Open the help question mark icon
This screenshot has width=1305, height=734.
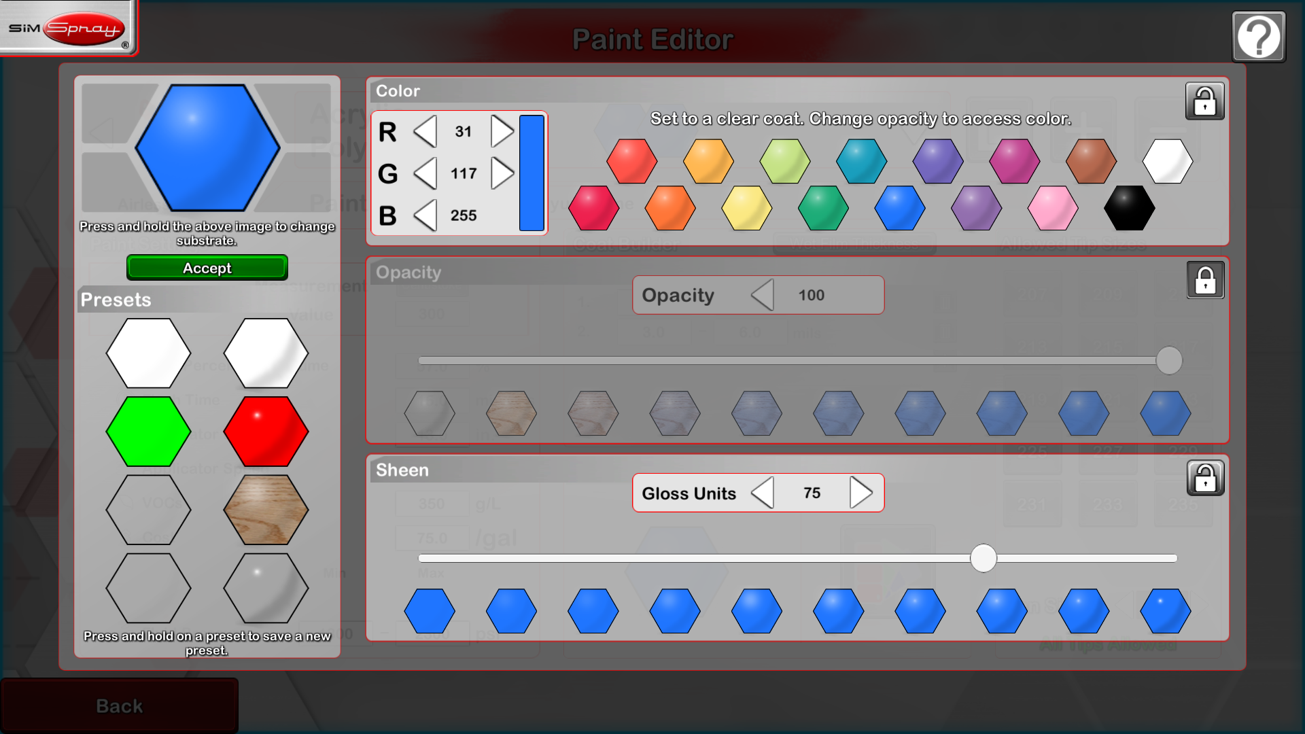[x=1258, y=37]
